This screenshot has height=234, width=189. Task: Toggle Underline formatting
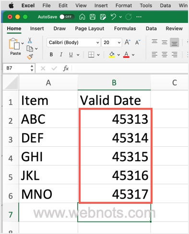71,55
